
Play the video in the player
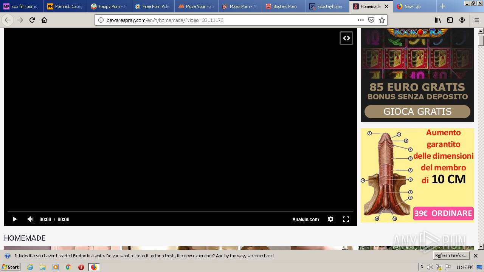click(15, 219)
